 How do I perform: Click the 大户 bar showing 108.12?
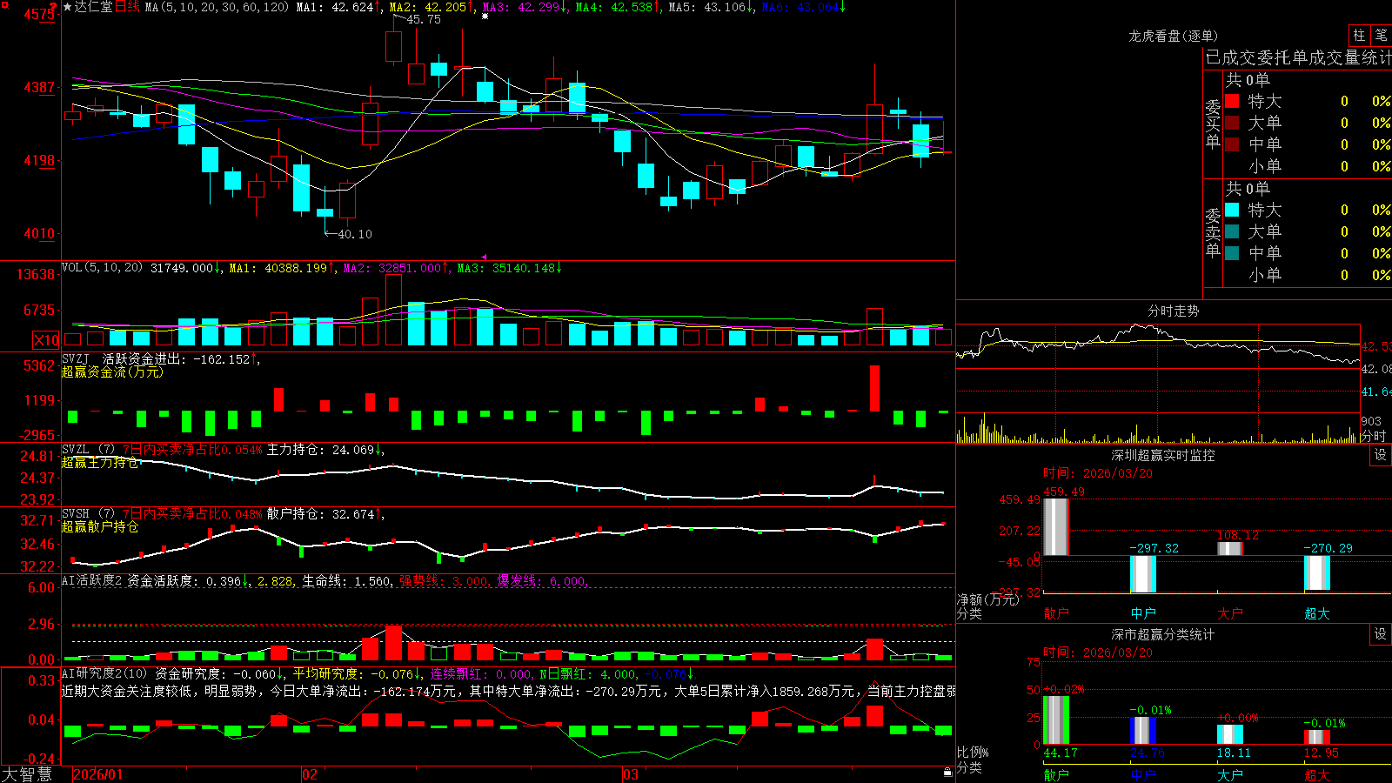[x=1229, y=548]
